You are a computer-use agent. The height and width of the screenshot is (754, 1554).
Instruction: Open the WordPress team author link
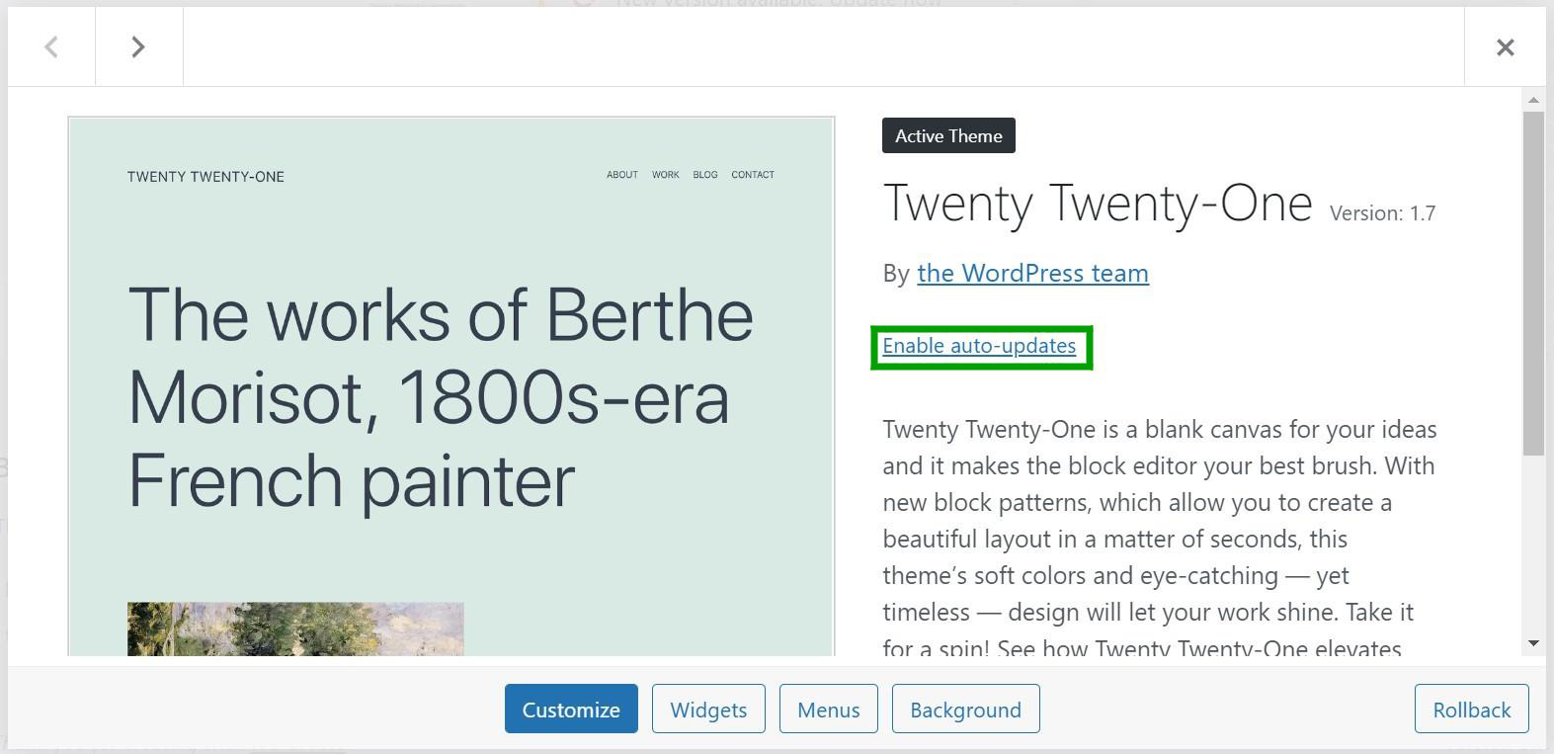1032,273
